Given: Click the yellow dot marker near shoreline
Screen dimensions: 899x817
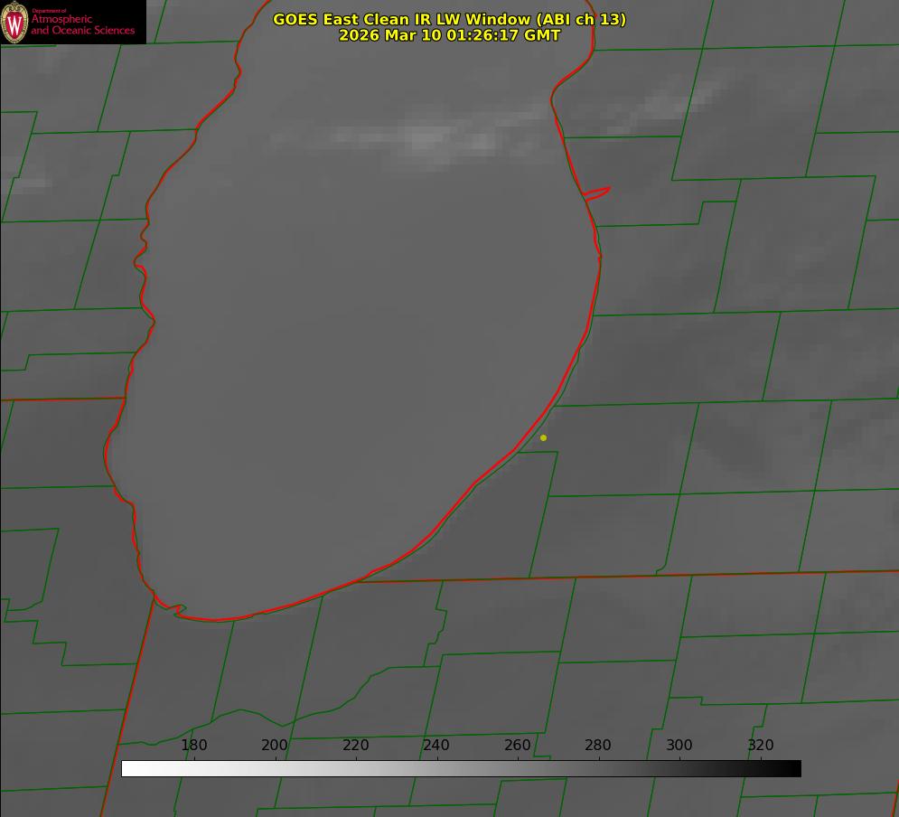Looking at the screenshot, I should (x=543, y=437).
